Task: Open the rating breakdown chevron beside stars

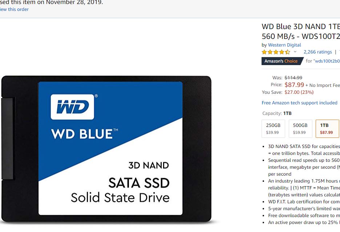Action: 295,52
